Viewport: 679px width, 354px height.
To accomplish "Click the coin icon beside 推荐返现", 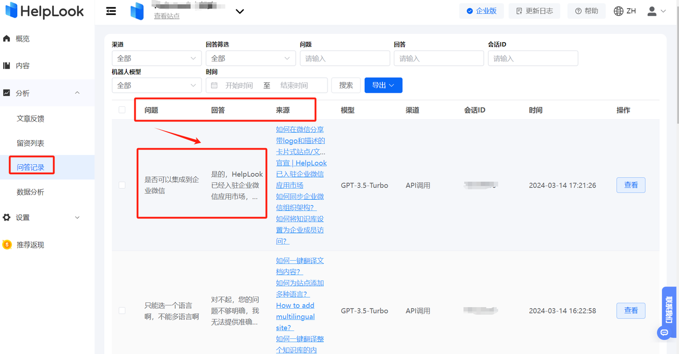I will tap(7, 245).
